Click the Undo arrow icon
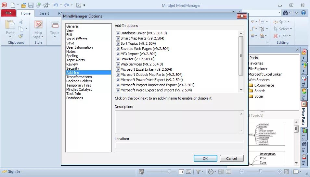The width and height of the screenshot is (310, 177). click(56, 5)
